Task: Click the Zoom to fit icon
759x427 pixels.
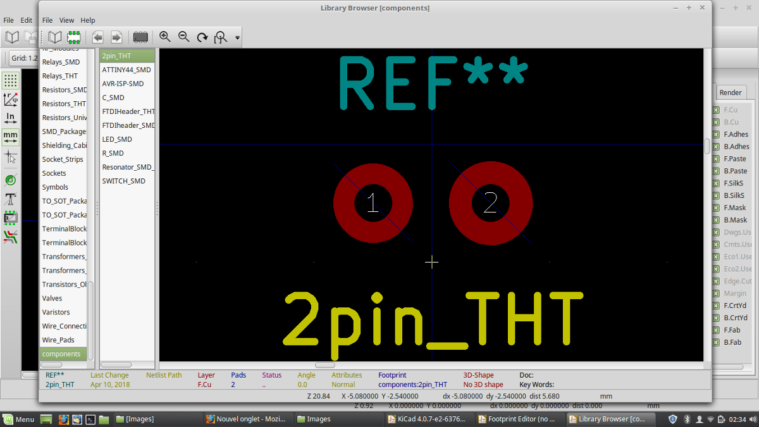Action: coord(221,37)
